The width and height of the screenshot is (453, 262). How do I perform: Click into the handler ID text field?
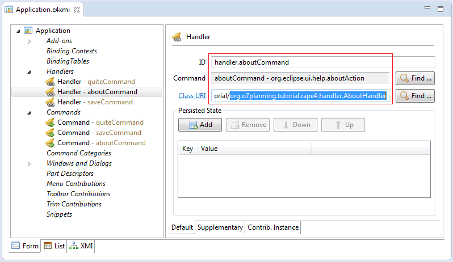tap(323, 62)
